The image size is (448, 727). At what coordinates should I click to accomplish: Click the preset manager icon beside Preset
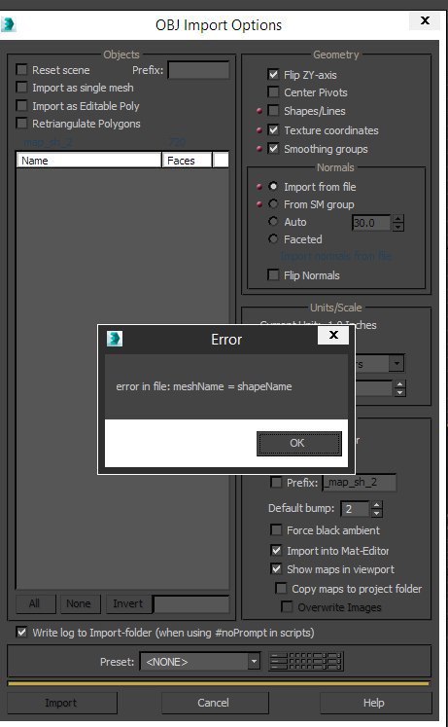(x=306, y=661)
